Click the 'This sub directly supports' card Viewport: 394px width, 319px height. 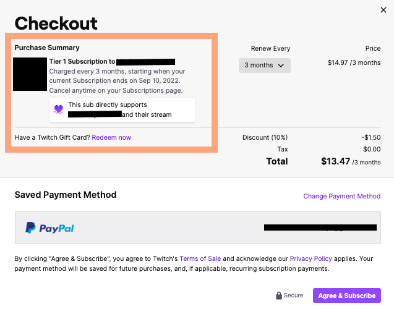click(122, 109)
